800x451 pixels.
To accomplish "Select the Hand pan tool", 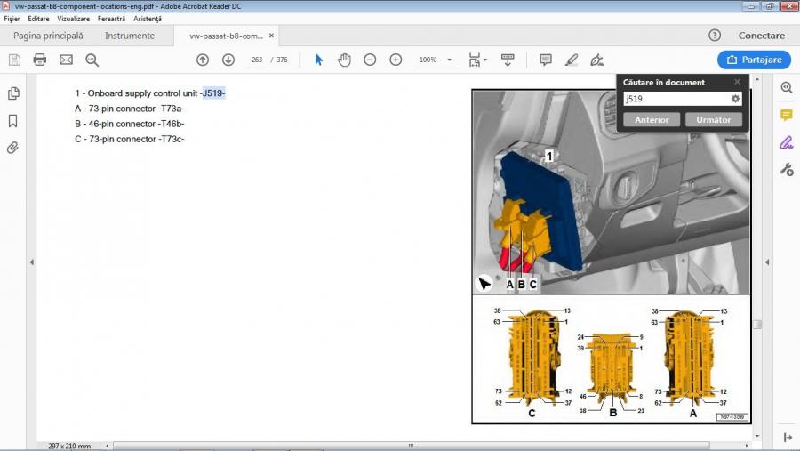I will [344, 60].
